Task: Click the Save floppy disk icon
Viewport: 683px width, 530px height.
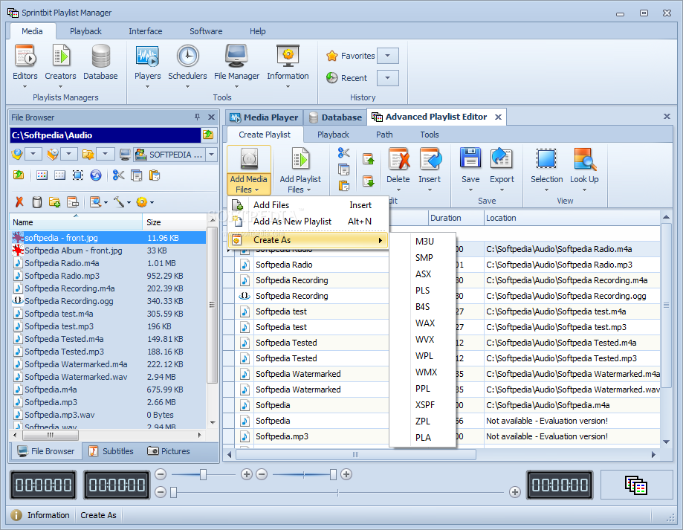Action: click(470, 160)
